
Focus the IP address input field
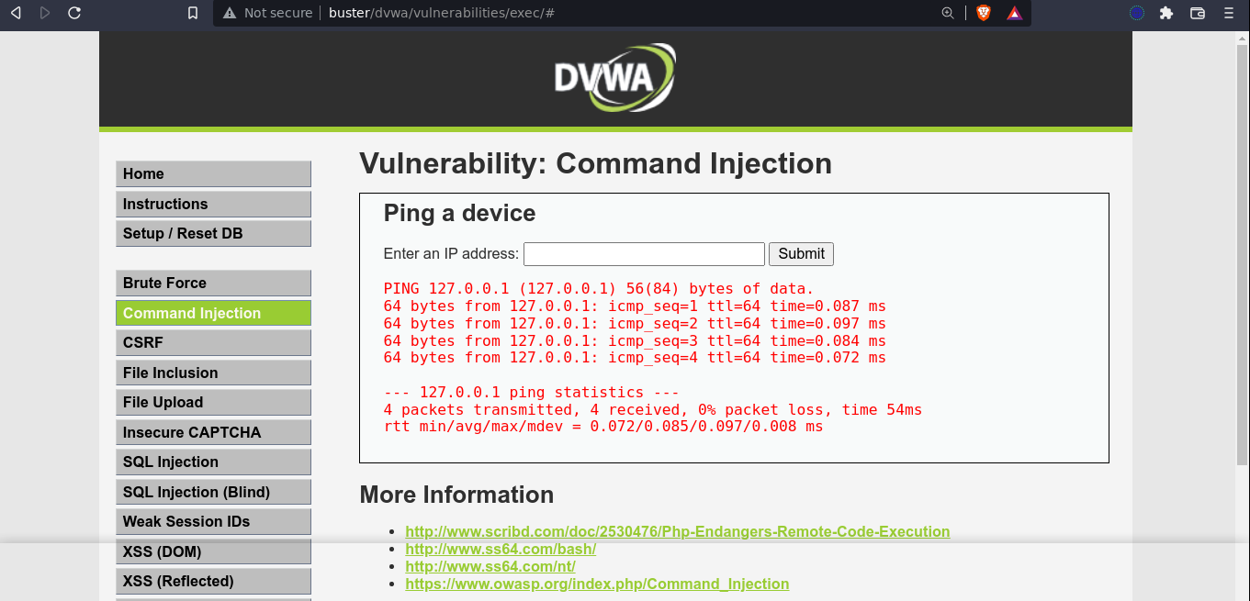(644, 254)
